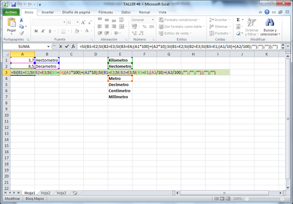The image size is (293, 204).
Task: Open the Archivo tab
Action: click(11, 12)
